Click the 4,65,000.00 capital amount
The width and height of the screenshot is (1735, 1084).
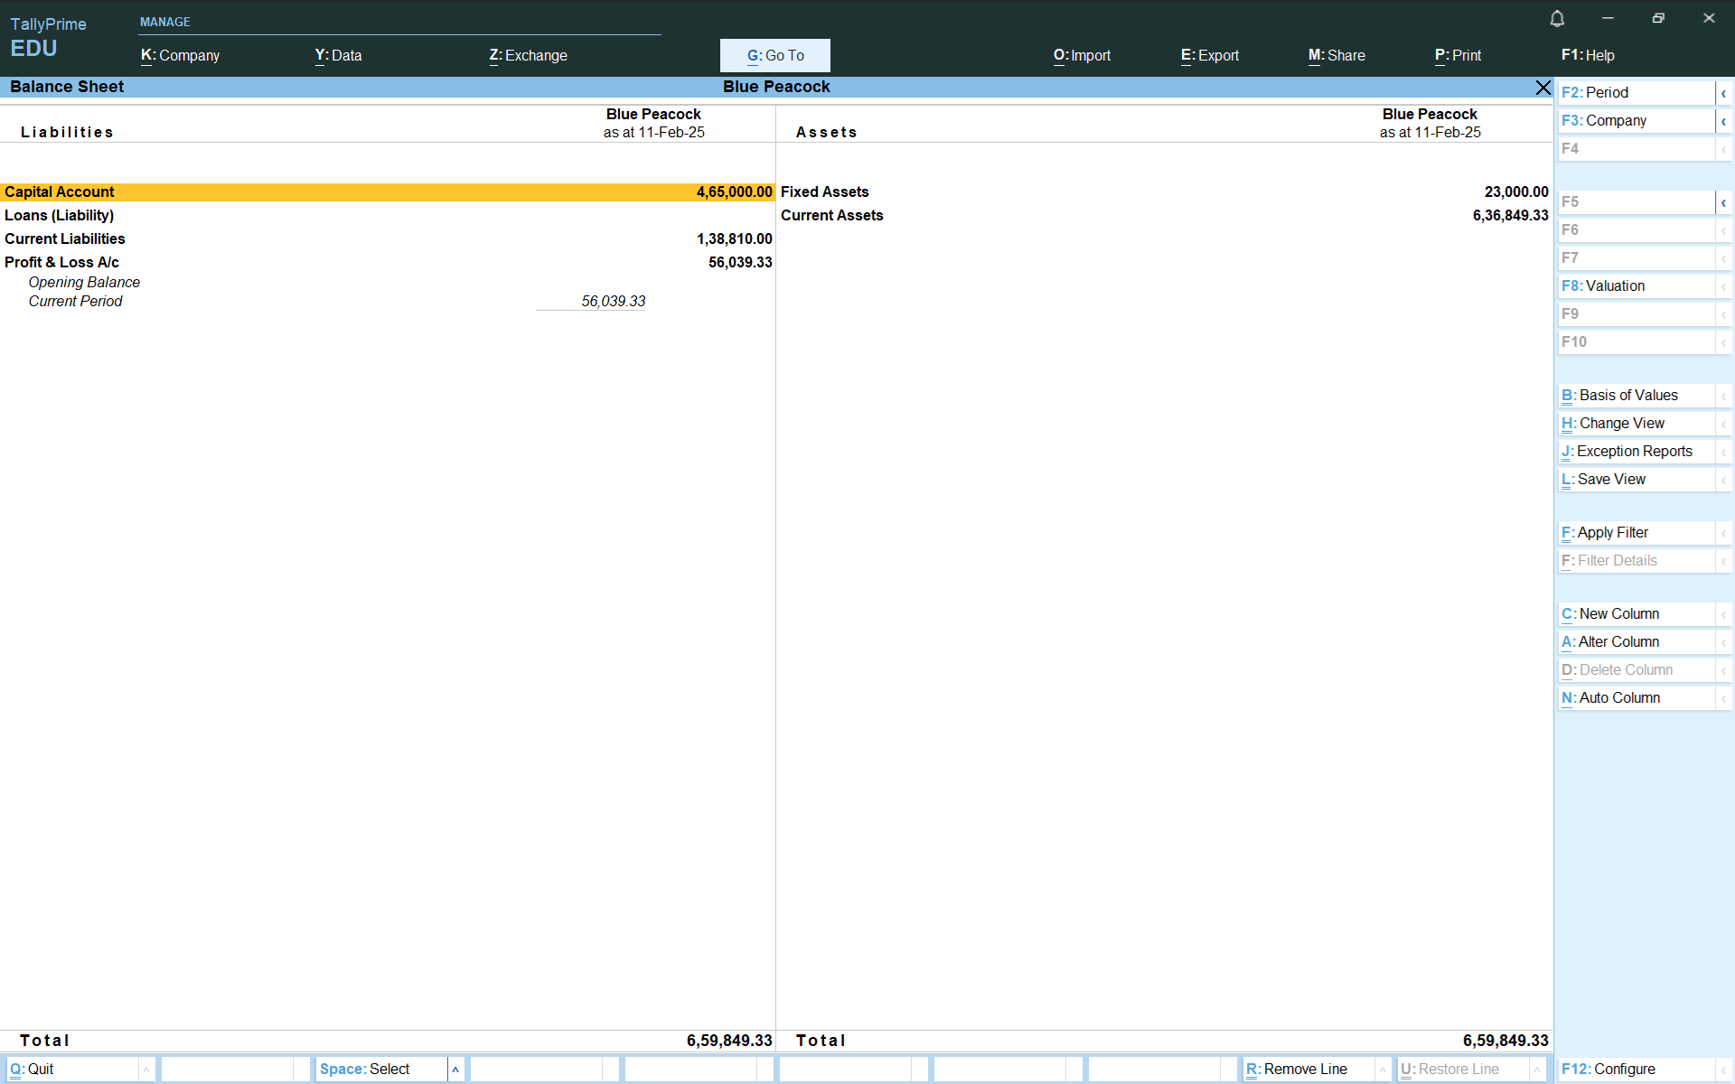pyautogui.click(x=734, y=192)
